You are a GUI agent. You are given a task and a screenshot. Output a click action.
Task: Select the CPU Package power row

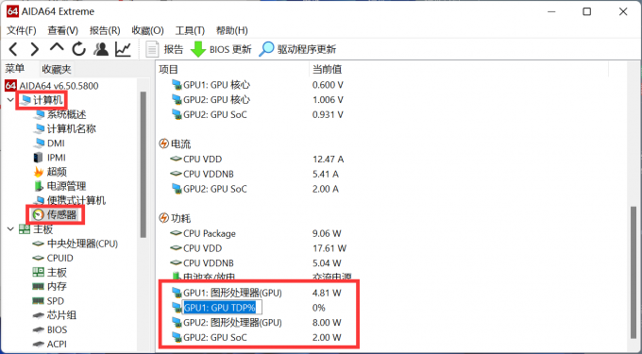[x=256, y=234]
